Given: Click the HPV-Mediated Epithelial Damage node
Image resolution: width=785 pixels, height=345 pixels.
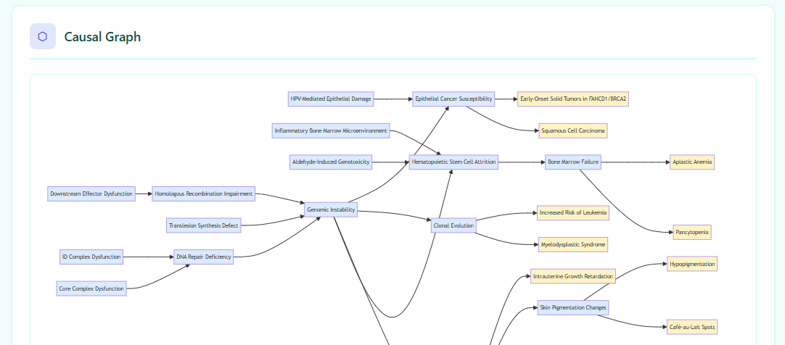Looking at the screenshot, I should 331,99.
